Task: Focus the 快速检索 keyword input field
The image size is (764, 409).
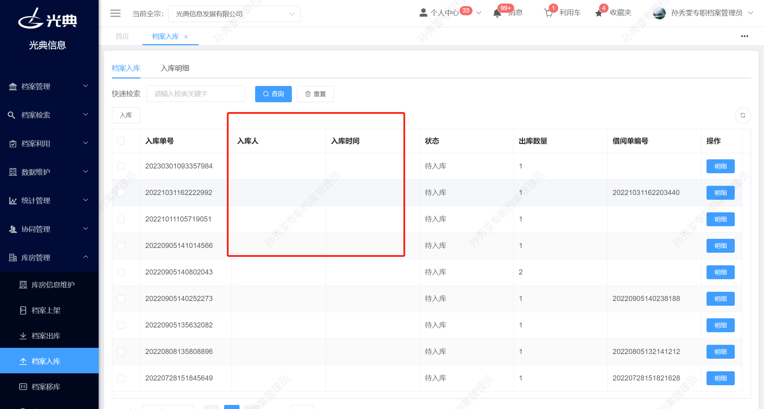Action: (x=196, y=94)
